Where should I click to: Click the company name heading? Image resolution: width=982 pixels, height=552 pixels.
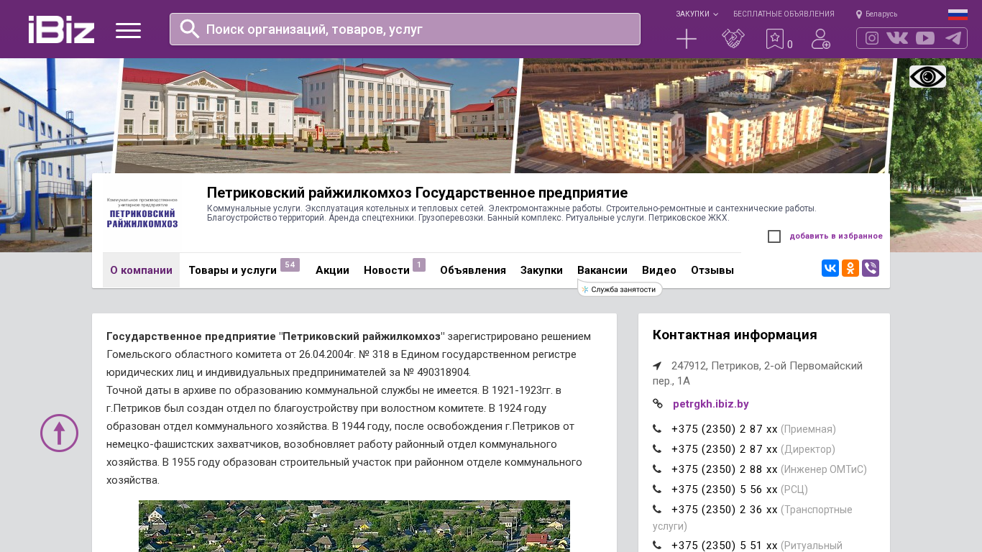[418, 193]
